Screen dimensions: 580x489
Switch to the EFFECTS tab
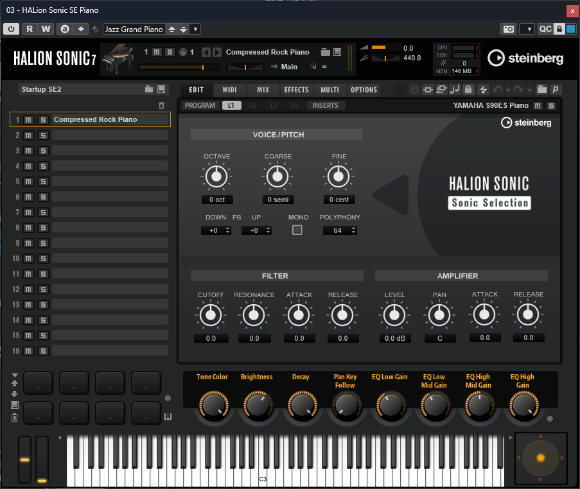[296, 90]
